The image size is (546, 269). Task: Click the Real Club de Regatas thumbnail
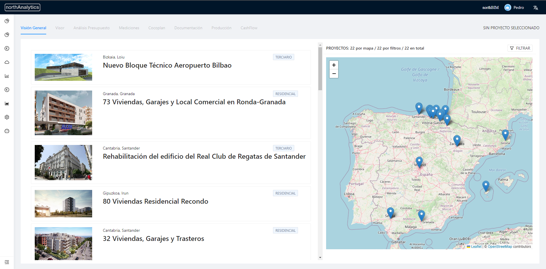(x=63, y=162)
